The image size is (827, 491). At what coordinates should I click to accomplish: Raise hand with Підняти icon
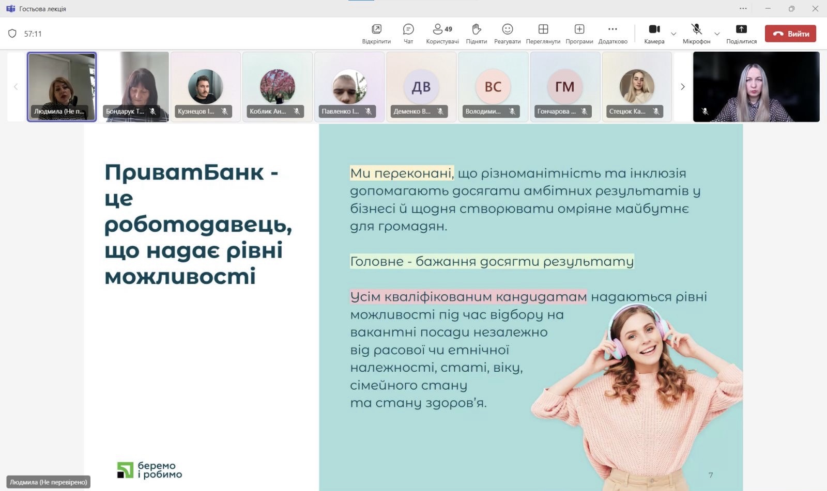[476, 34]
